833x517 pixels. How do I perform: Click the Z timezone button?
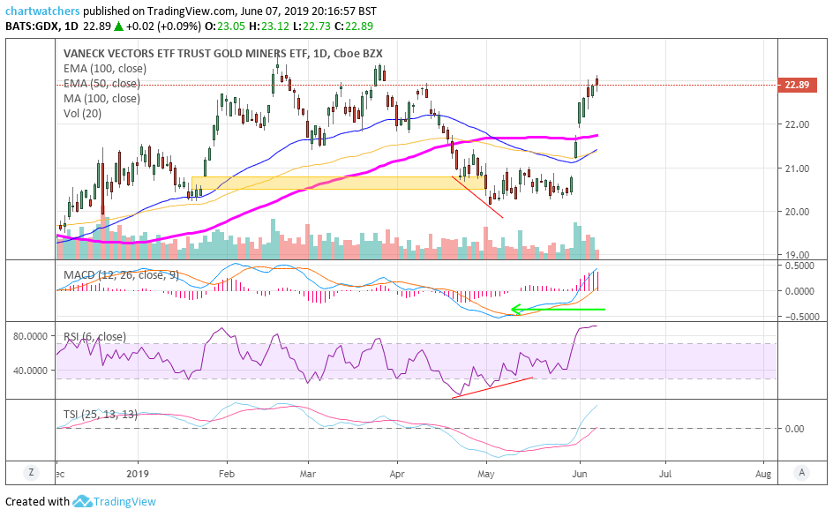32,472
